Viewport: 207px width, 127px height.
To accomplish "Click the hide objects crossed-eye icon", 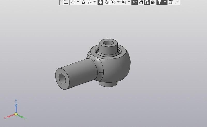I will [113, 2].
